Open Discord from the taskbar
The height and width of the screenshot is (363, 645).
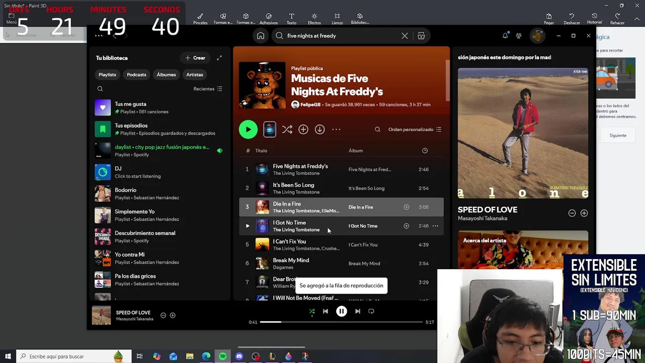tap(239, 356)
